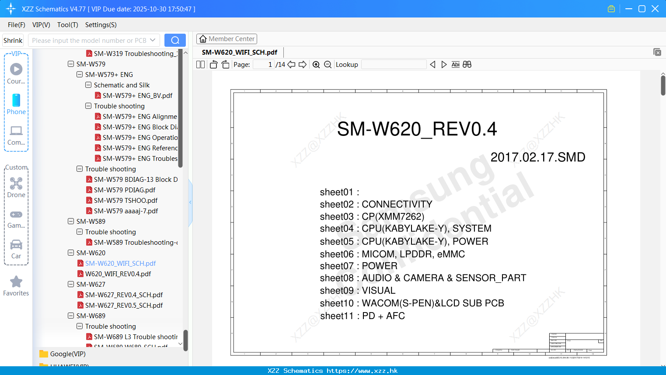Click the Lookup text field

[394, 65]
